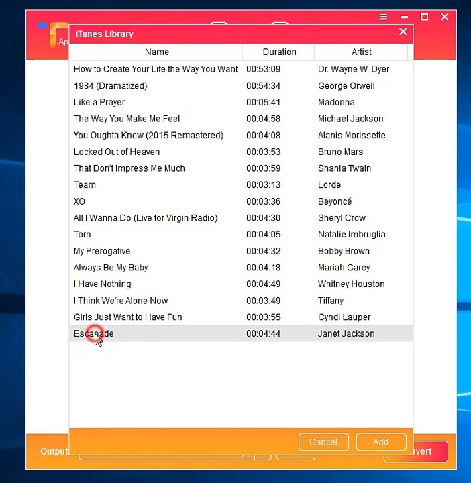Click the "Sheryl Crow" artist cell
471x483 pixels.
(342, 218)
